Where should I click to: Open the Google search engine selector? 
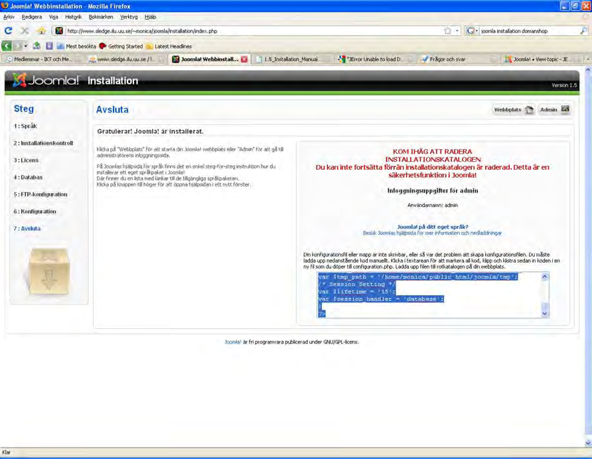pos(473,31)
